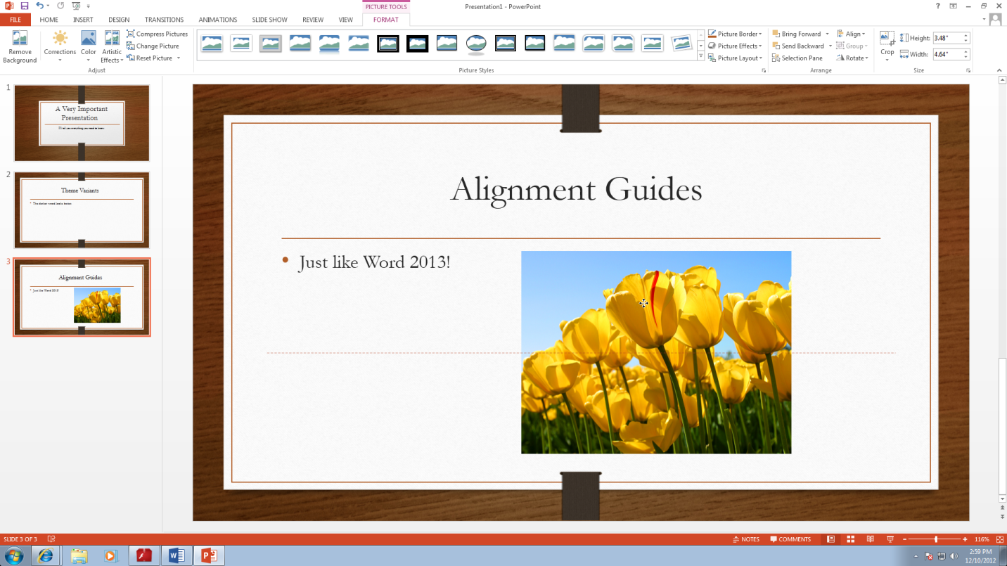Expand the Picture Effects dropdown
1007x566 pixels.
tap(735, 46)
